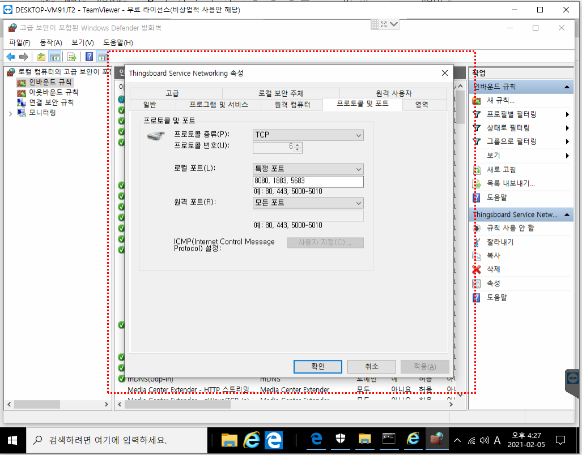This screenshot has height=455, width=582.
Task: Switch to the 프로그램 및 서비스 tab
Action: [x=218, y=105]
